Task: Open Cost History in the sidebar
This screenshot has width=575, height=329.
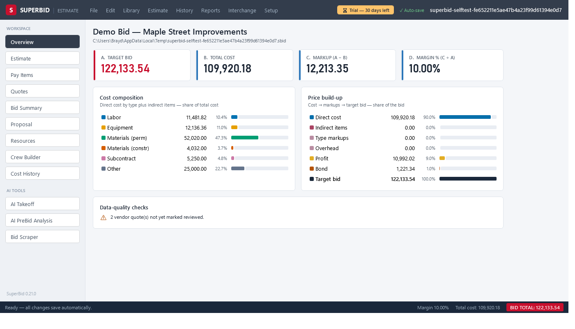Action: click(x=43, y=173)
